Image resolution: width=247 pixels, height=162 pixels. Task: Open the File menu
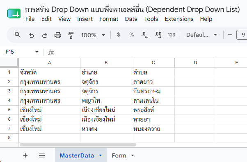pos(30,19)
